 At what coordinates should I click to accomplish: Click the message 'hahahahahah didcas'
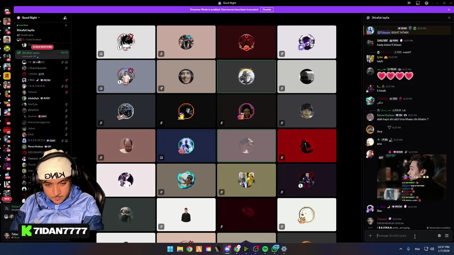tap(390, 223)
